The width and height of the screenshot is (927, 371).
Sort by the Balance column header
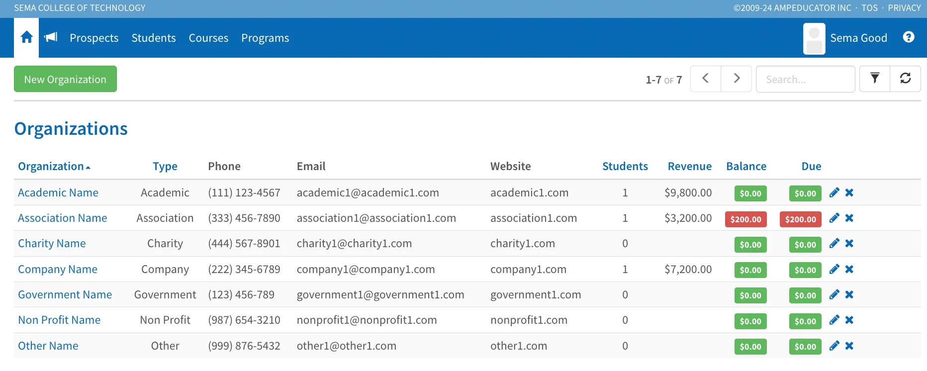746,166
